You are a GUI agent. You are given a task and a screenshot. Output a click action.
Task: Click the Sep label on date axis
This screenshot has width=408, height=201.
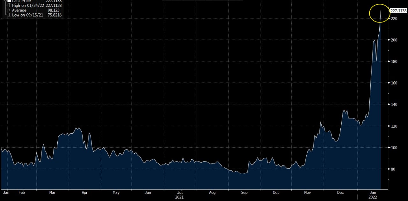click(244, 192)
